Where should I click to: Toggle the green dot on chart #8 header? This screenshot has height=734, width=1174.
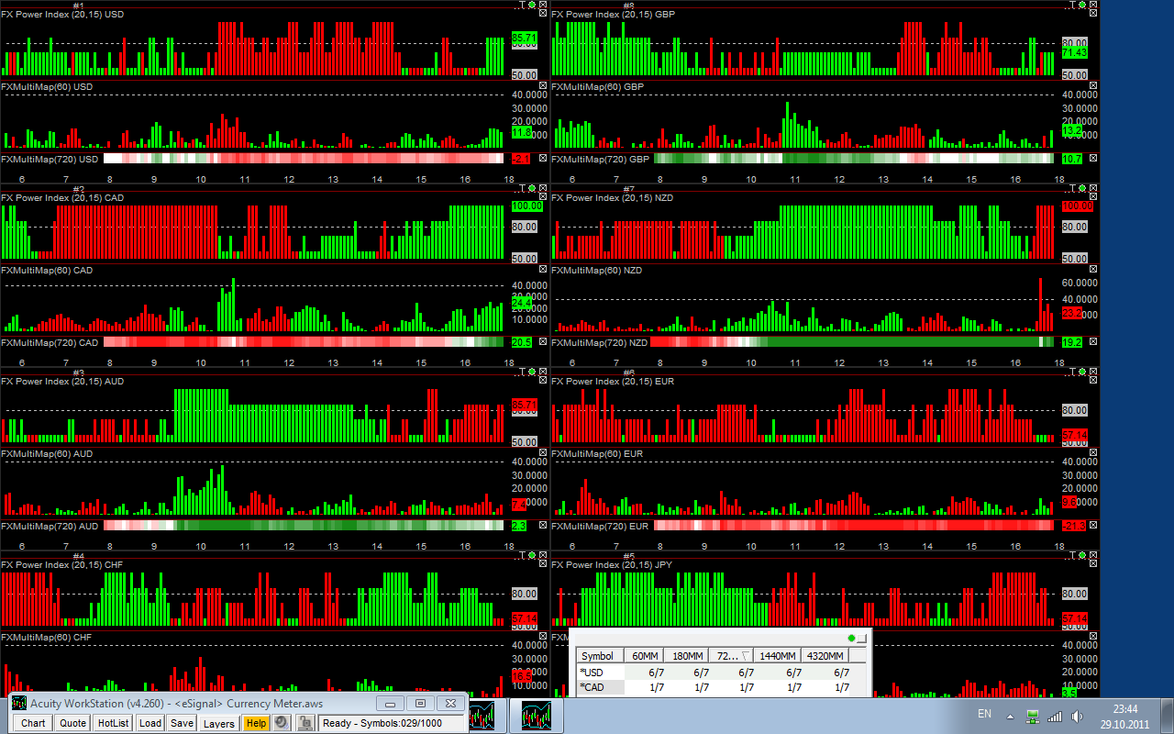pyautogui.click(x=1082, y=5)
